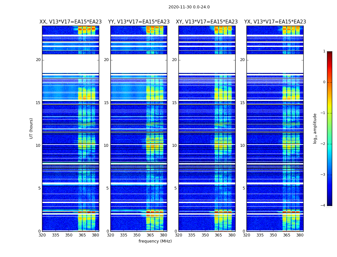Click the 320 tick label under XY panel

point(178,235)
